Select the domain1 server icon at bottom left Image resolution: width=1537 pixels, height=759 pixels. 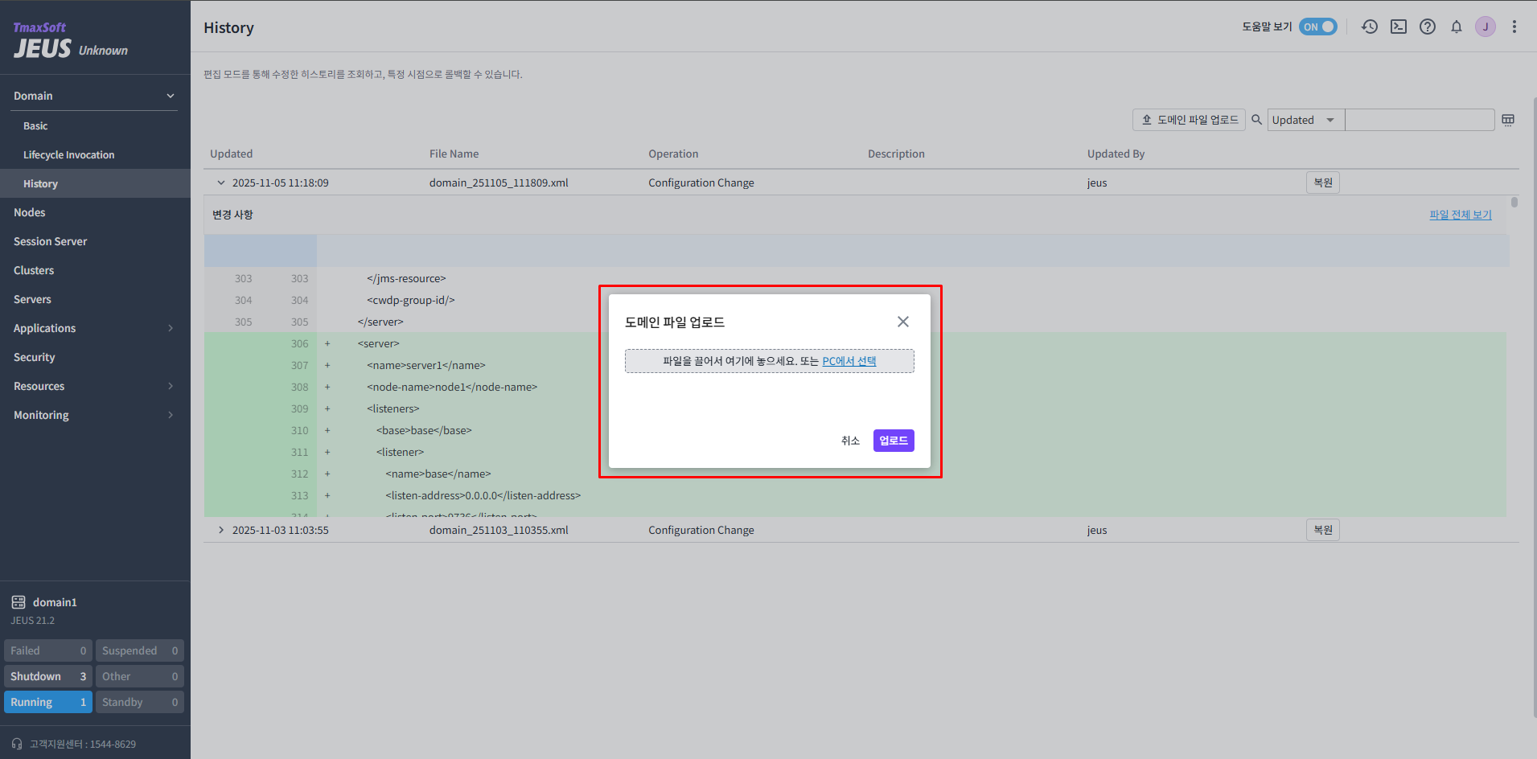18,601
